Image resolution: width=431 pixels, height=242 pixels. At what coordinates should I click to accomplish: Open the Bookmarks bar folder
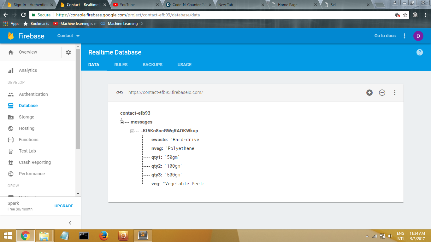click(x=36, y=24)
